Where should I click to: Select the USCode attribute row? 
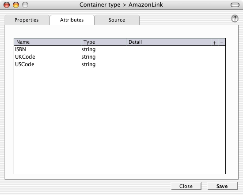(120, 64)
